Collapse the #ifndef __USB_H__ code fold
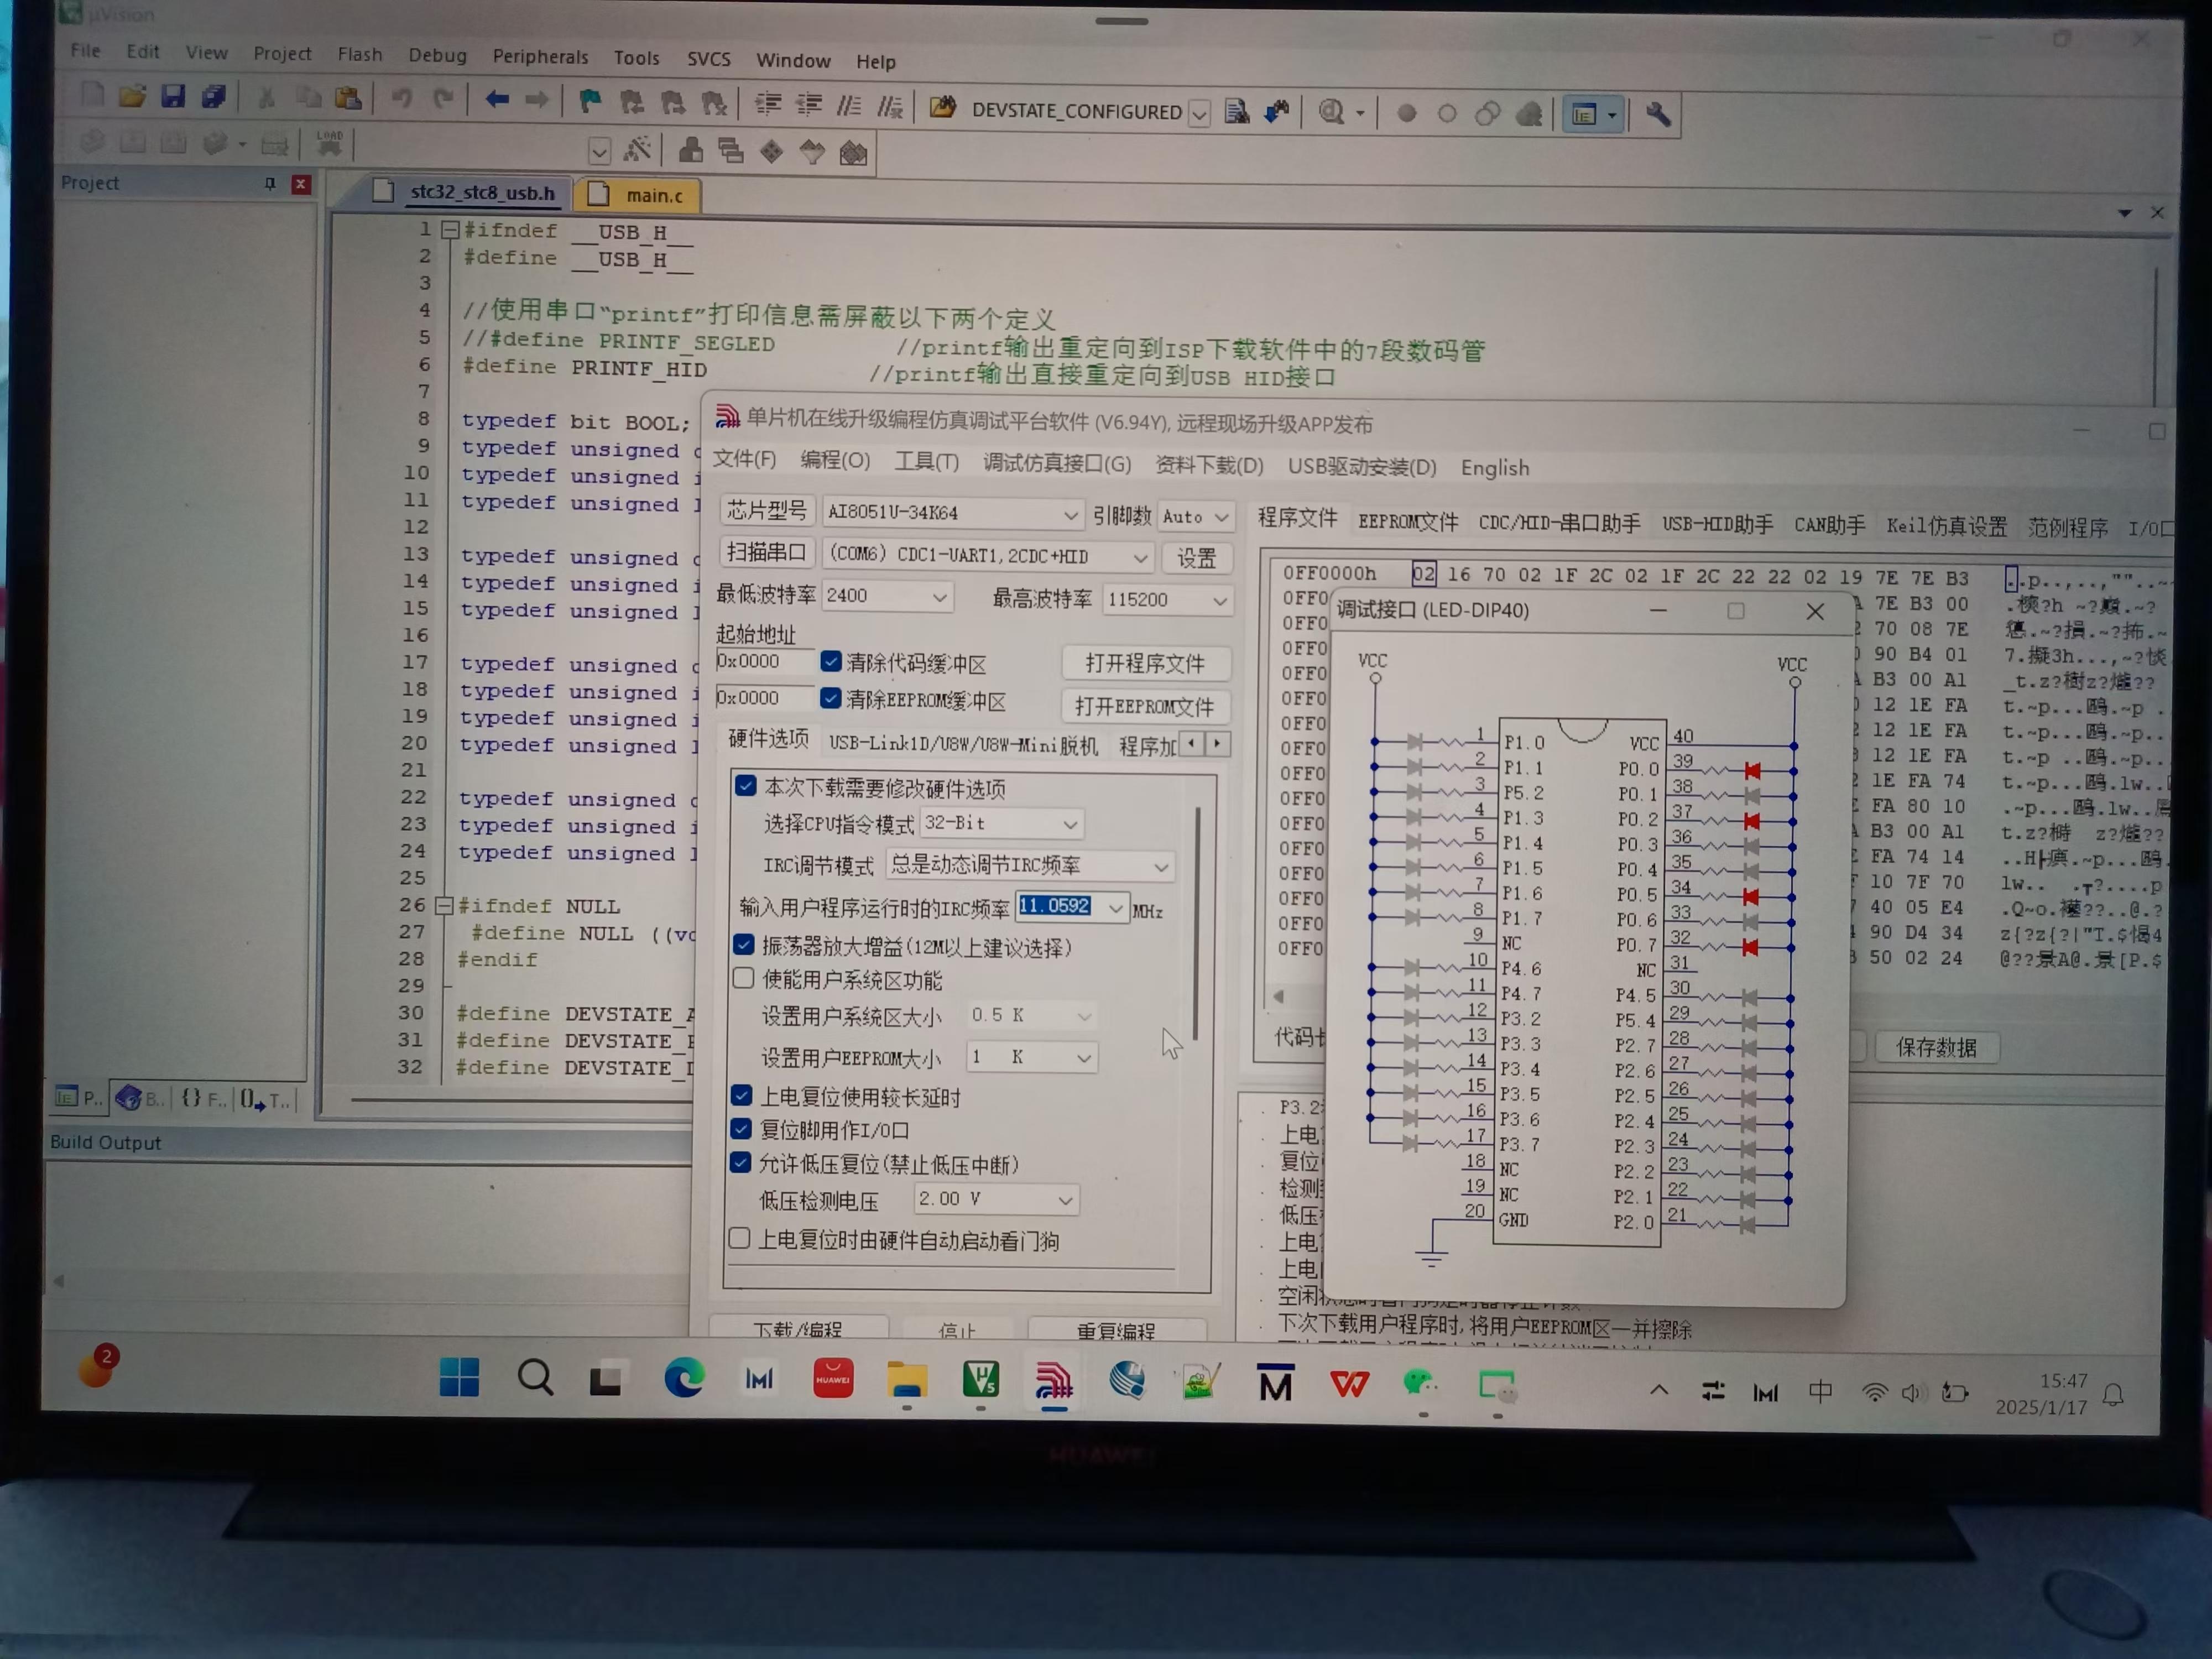This screenshot has height=1659, width=2212. (x=450, y=230)
